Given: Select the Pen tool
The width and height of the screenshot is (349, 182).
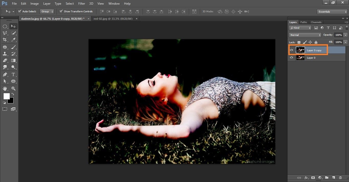Looking at the screenshot, I should 5,74.
